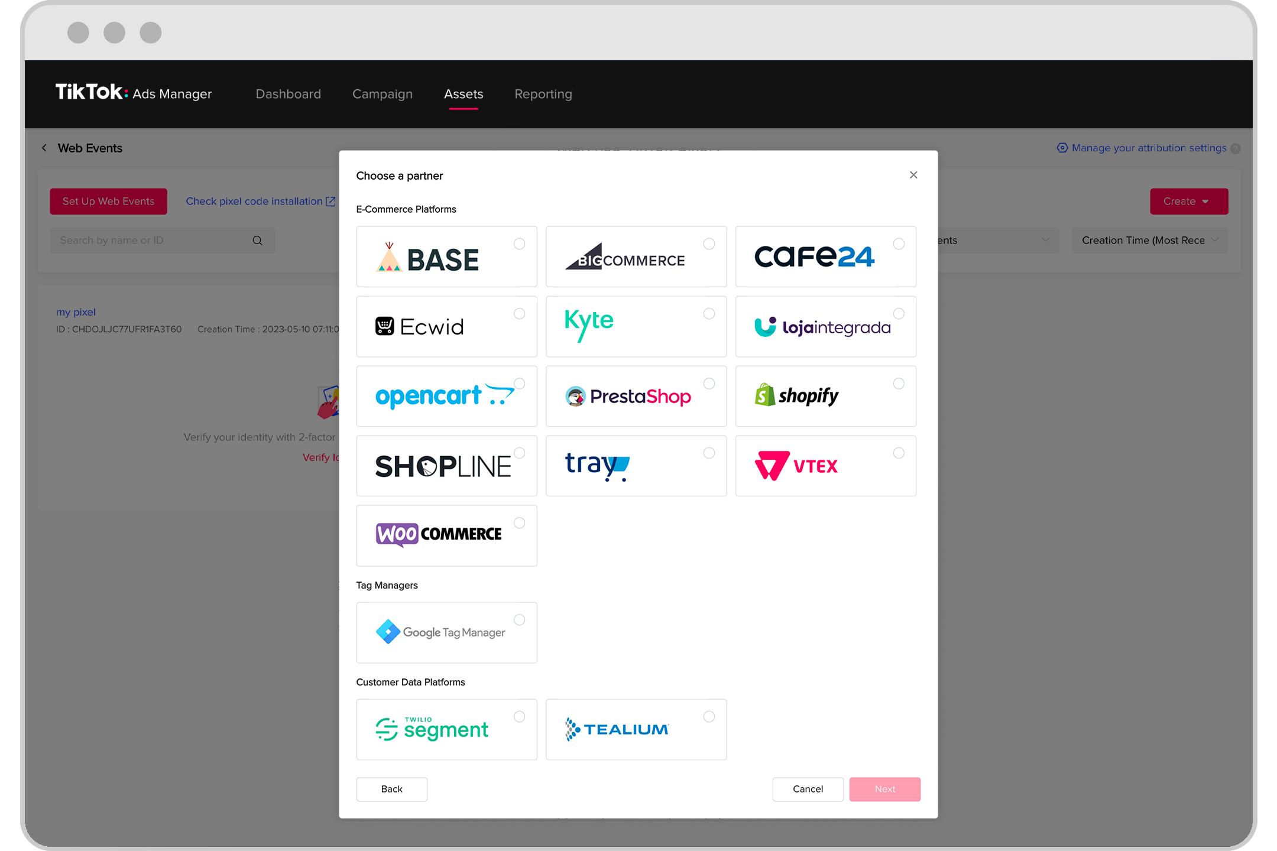
Task: Click the PrestaShop partner logo
Action: (x=628, y=396)
